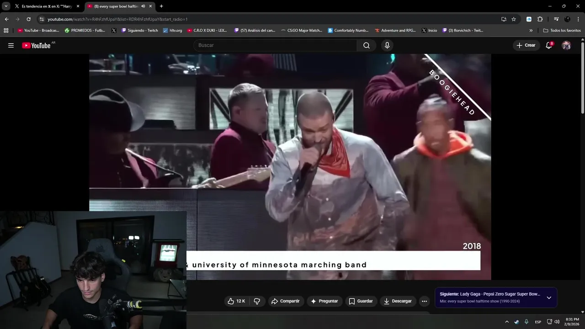Open clock and date 8:31 PM
The height and width of the screenshot is (329, 585).
coord(572,322)
